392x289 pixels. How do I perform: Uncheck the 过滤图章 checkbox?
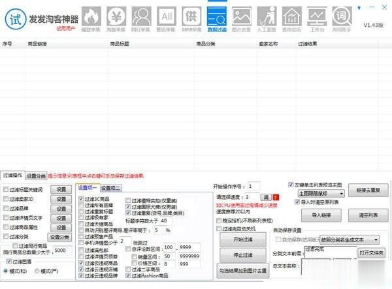(9, 262)
